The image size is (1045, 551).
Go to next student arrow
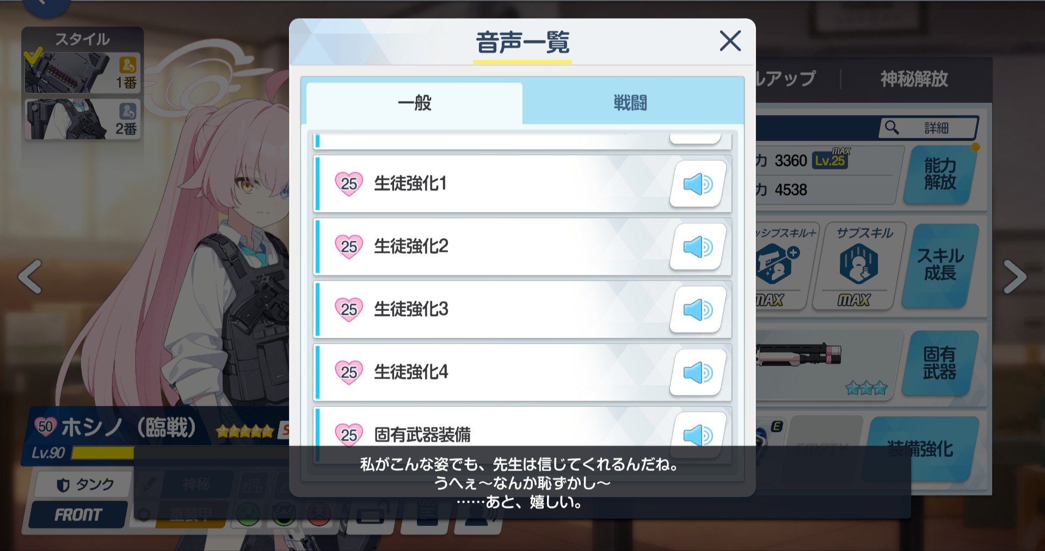1015,277
